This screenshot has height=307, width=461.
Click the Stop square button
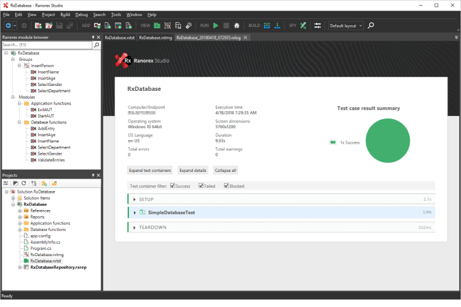point(226,26)
